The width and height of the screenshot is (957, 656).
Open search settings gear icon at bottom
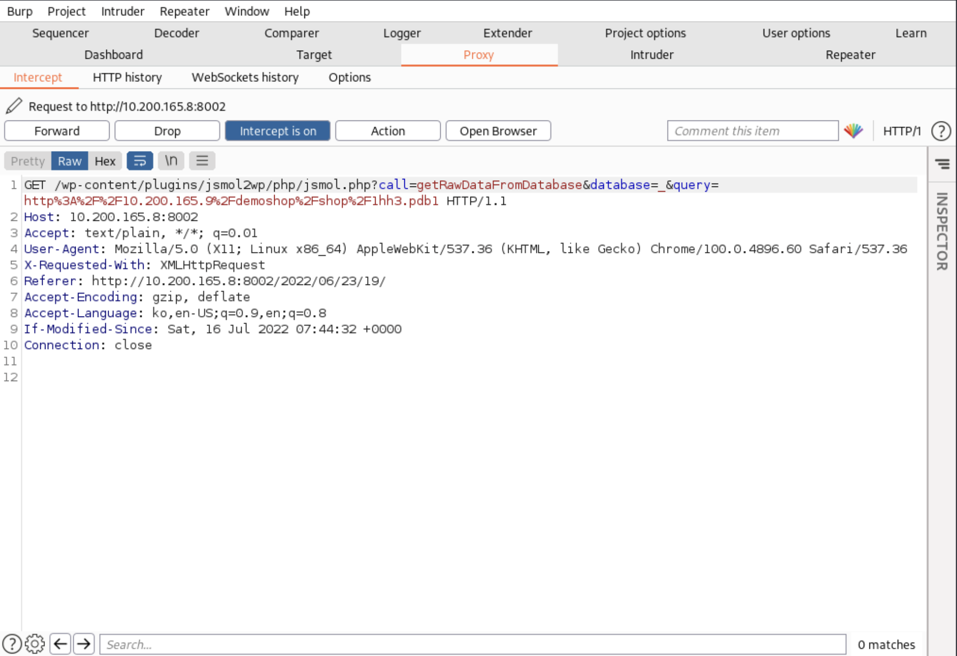click(x=34, y=644)
